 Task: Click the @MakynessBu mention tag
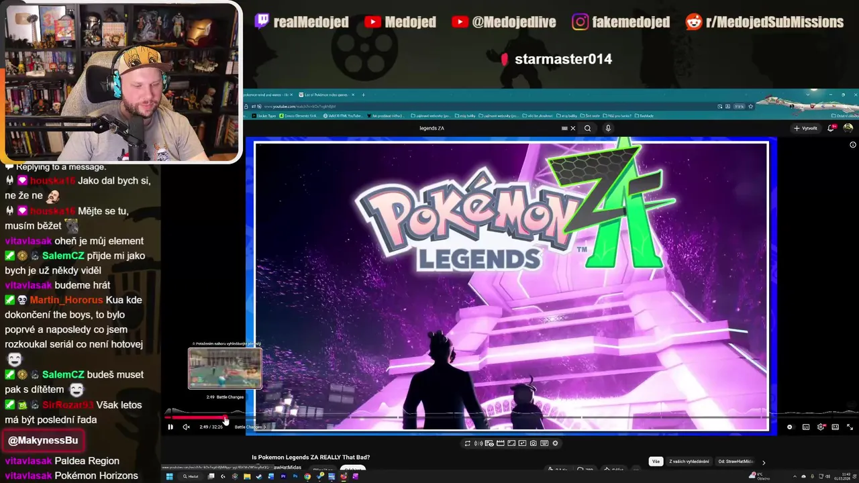click(x=43, y=441)
